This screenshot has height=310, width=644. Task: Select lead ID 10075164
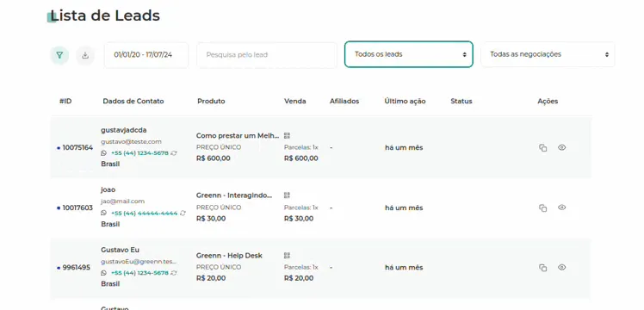pos(77,148)
